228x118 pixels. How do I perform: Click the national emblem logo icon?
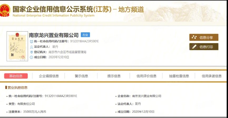pyautogui.click(x=5, y=10)
